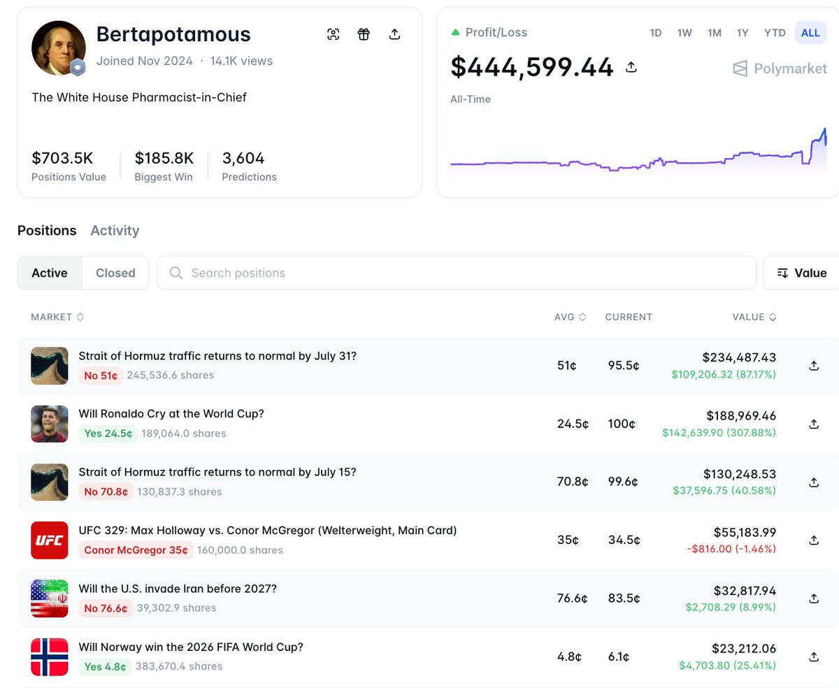The height and width of the screenshot is (688, 839).
Task: Click the profile scan/QR icon
Action: point(333,34)
